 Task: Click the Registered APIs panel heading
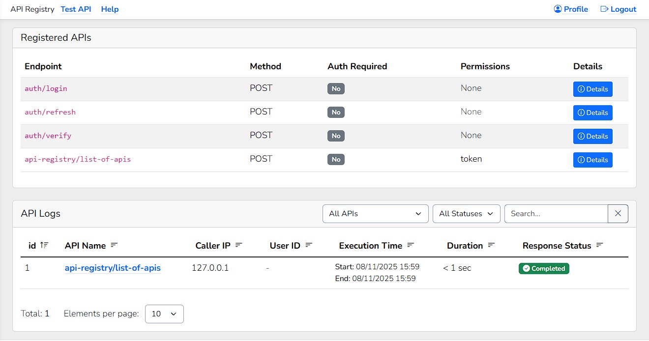click(x=56, y=38)
